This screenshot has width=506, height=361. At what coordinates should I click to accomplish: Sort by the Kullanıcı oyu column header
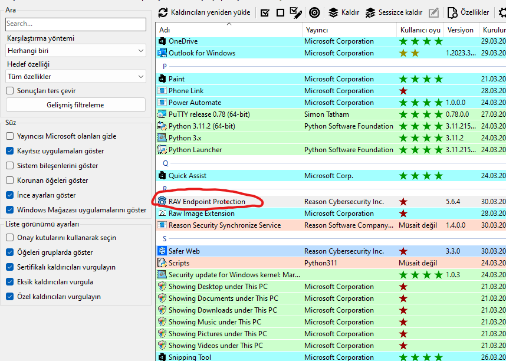coord(420,30)
